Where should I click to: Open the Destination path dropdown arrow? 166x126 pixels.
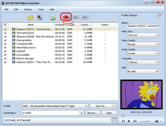point(82,113)
